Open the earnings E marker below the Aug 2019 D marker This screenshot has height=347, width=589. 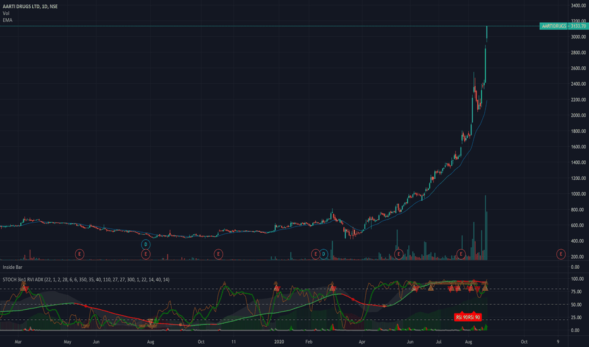[x=146, y=254]
